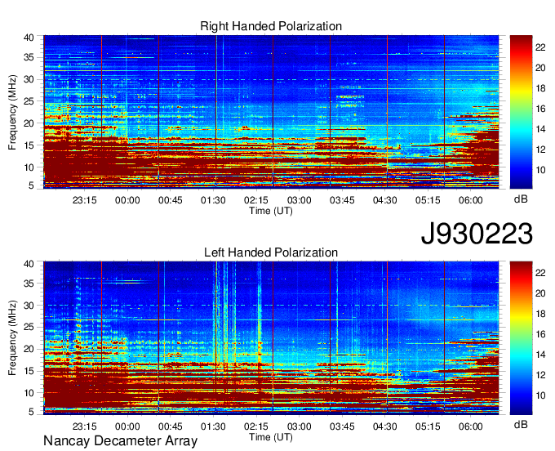Image resolution: width=555 pixels, height=451 pixels.
Task: Click '05:15' tick on bottom plot time axis
Action: pyautogui.click(x=428, y=426)
